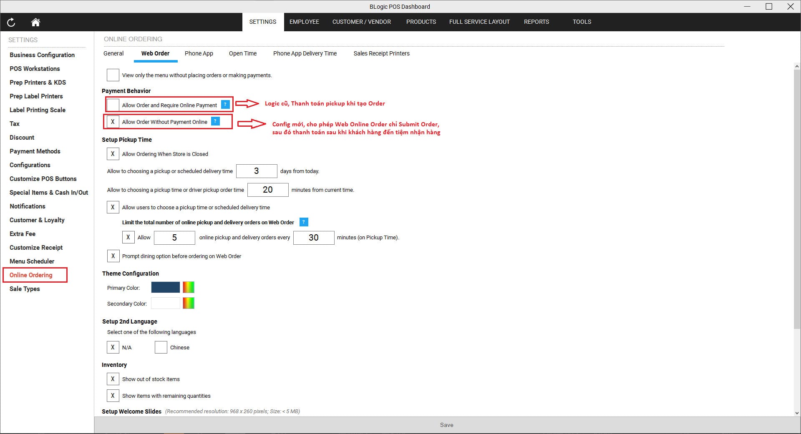Open help for limiting online pickup orders
This screenshot has height=434, width=801.
pyautogui.click(x=303, y=222)
